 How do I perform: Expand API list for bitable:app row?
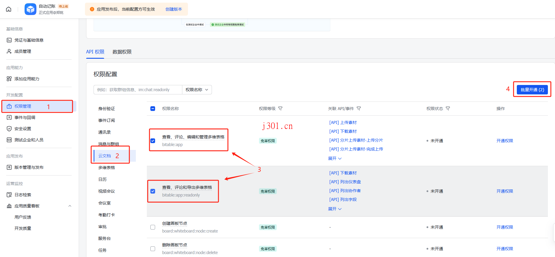pos(335,158)
